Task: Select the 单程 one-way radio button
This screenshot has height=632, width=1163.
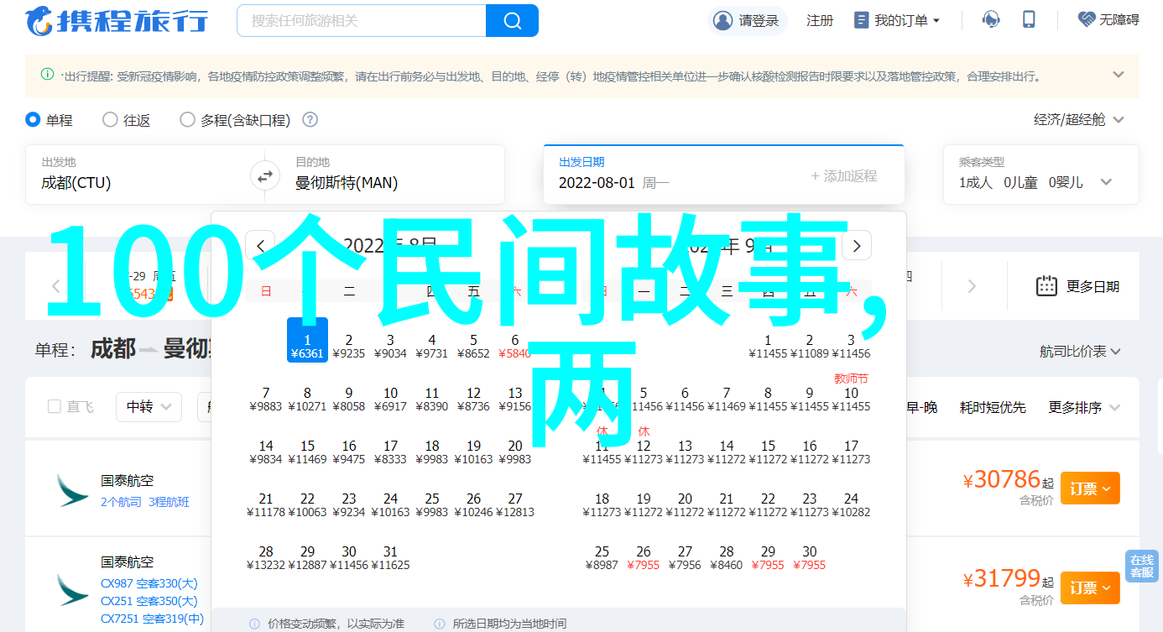Action: 34,120
